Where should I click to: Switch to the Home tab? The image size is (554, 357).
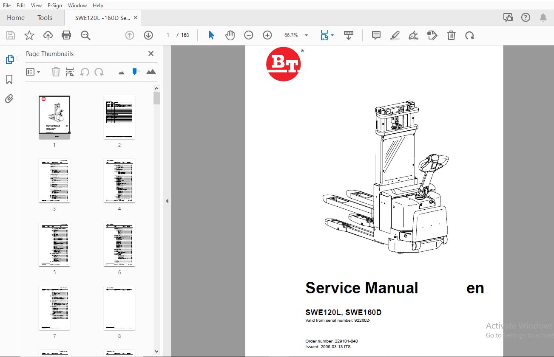[x=16, y=18]
